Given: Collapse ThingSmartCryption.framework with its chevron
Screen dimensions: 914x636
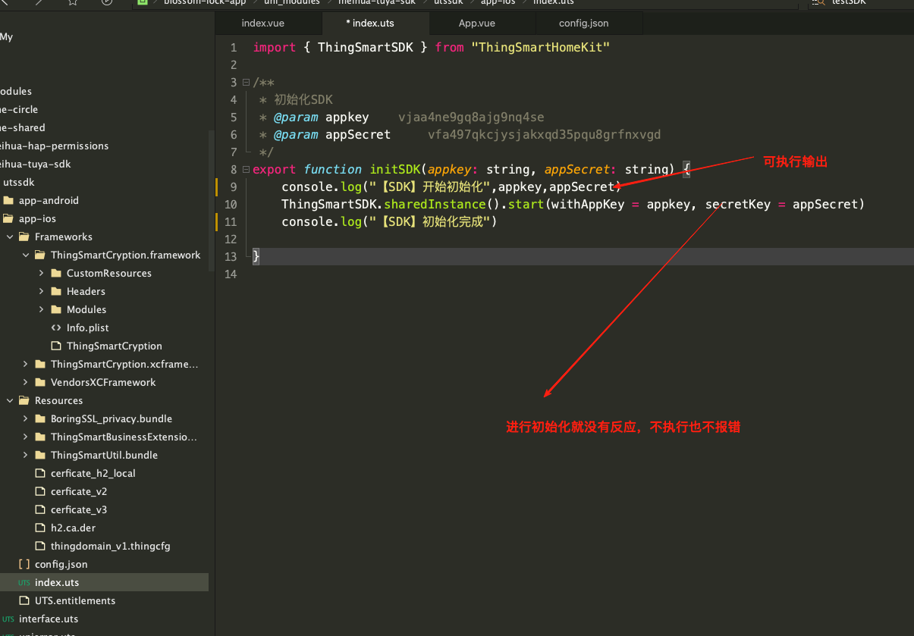Looking at the screenshot, I should point(26,255).
